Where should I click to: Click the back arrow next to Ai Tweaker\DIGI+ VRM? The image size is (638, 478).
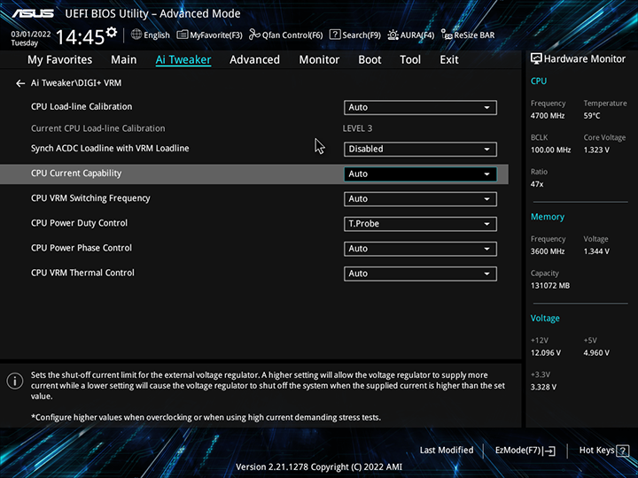pos(20,83)
